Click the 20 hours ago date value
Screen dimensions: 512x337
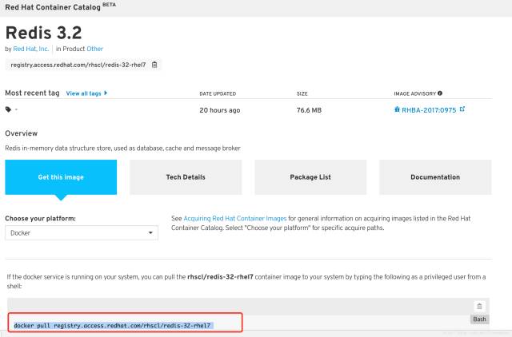(x=220, y=110)
